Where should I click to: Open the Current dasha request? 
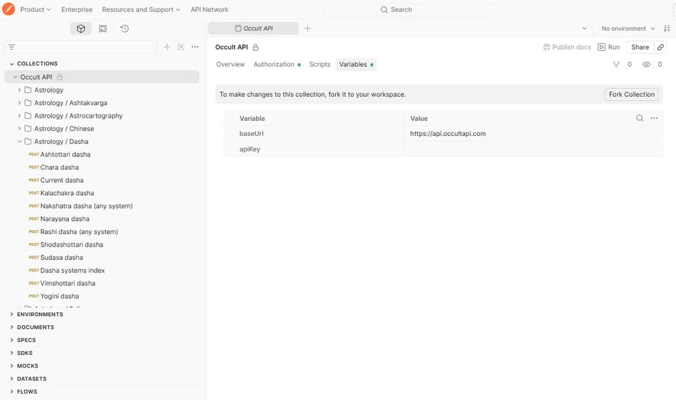tap(61, 180)
